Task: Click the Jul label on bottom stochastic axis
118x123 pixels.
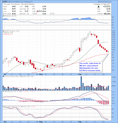Action: coord(5,122)
